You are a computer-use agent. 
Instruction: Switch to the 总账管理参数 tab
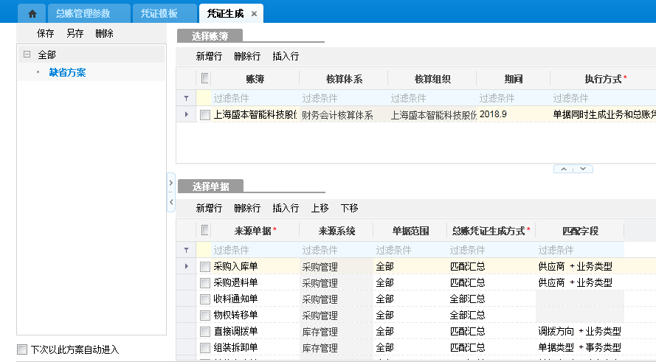pos(85,14)
